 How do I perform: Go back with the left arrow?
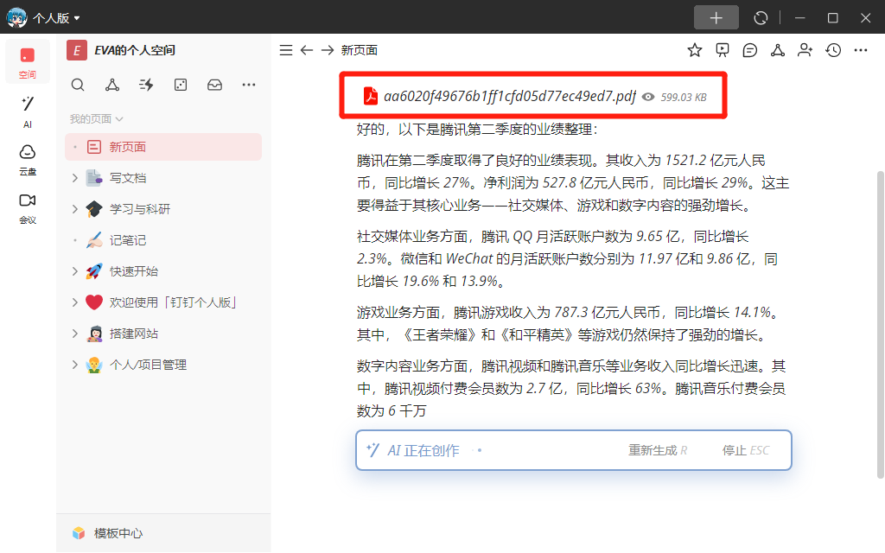(307, 50)
